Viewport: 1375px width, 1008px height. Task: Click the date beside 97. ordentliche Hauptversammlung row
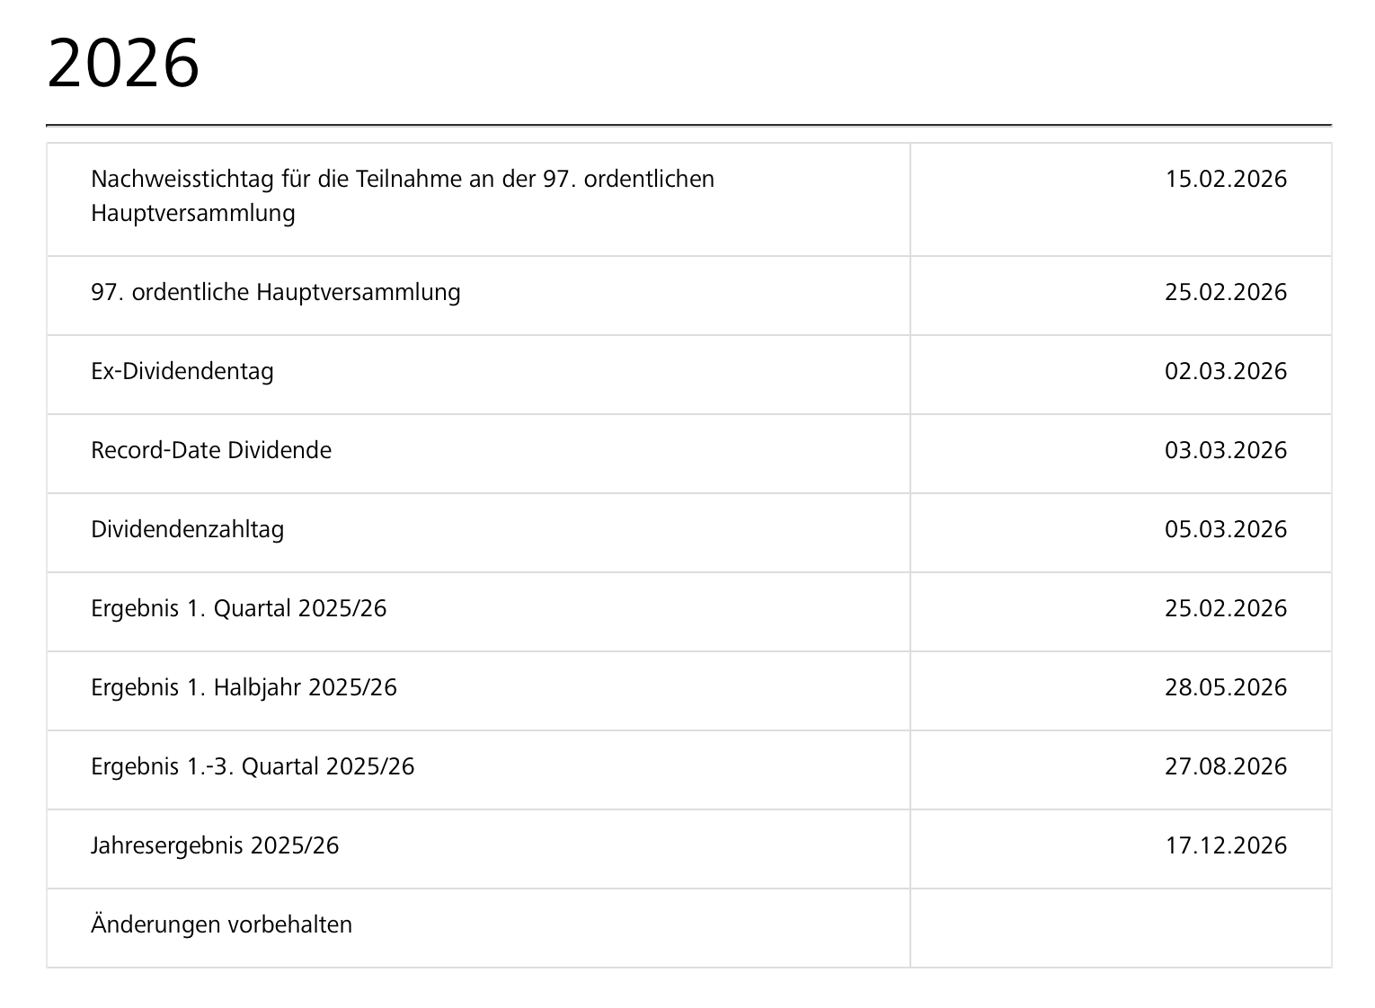click(1226, 292)
